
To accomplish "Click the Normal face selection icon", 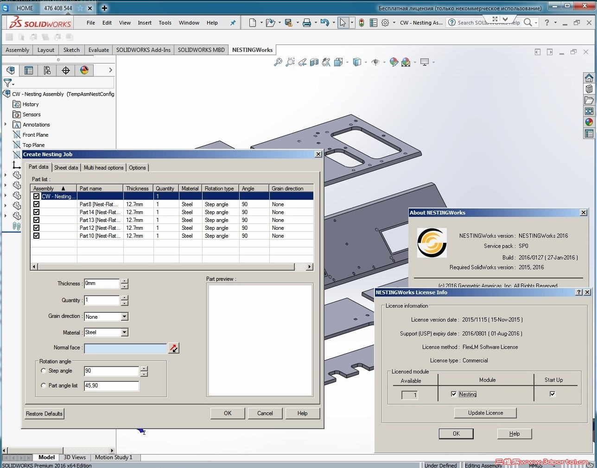I will click(173, 348).
